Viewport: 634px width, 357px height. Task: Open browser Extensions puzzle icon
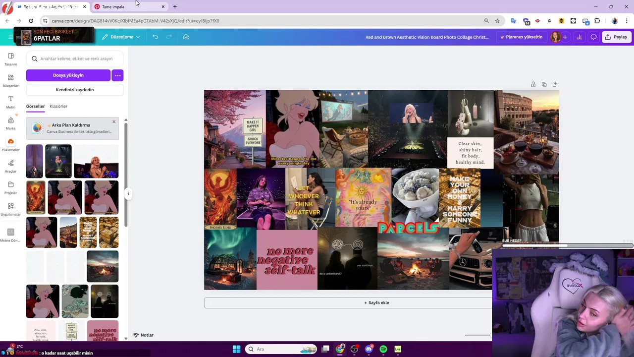[x=597, y=21]
